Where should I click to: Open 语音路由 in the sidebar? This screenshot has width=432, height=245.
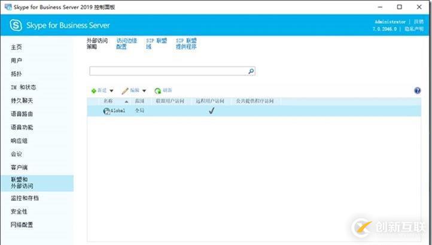(x=22, y=114)
